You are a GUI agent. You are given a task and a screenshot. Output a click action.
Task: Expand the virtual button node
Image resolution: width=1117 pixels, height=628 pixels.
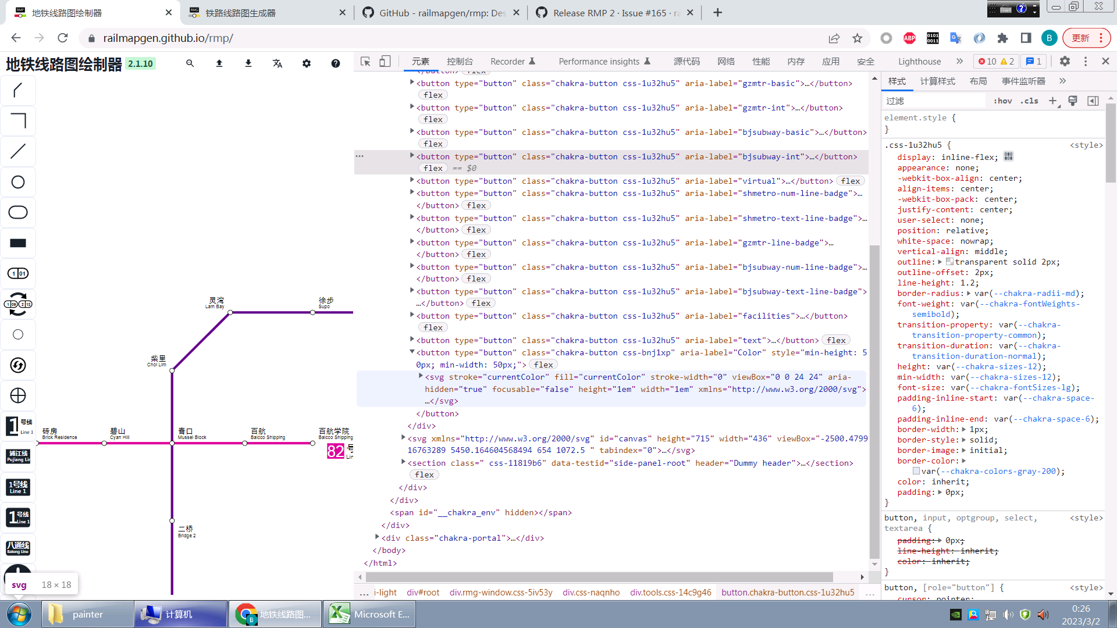(412, 181)
